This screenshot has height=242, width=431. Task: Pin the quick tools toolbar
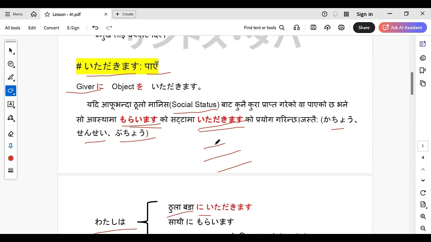click(11, 146)
